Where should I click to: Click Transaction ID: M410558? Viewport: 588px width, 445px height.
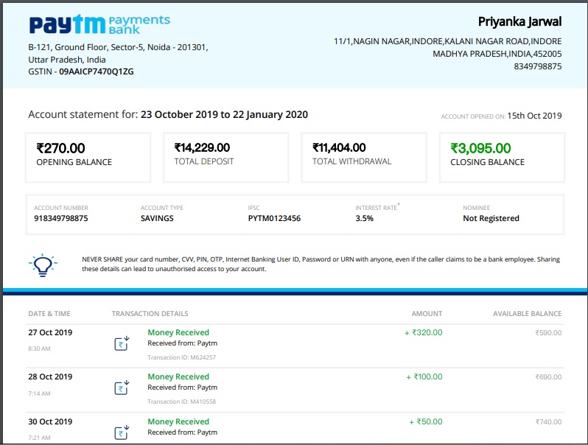(182, 402)
